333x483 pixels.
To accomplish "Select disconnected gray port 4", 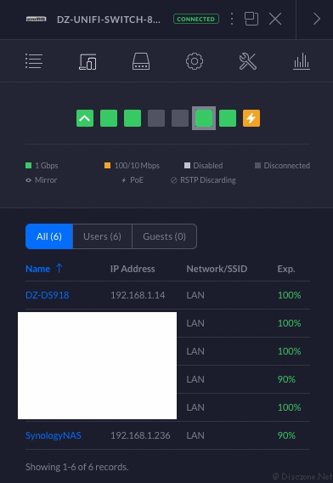I will coord(156,118).
